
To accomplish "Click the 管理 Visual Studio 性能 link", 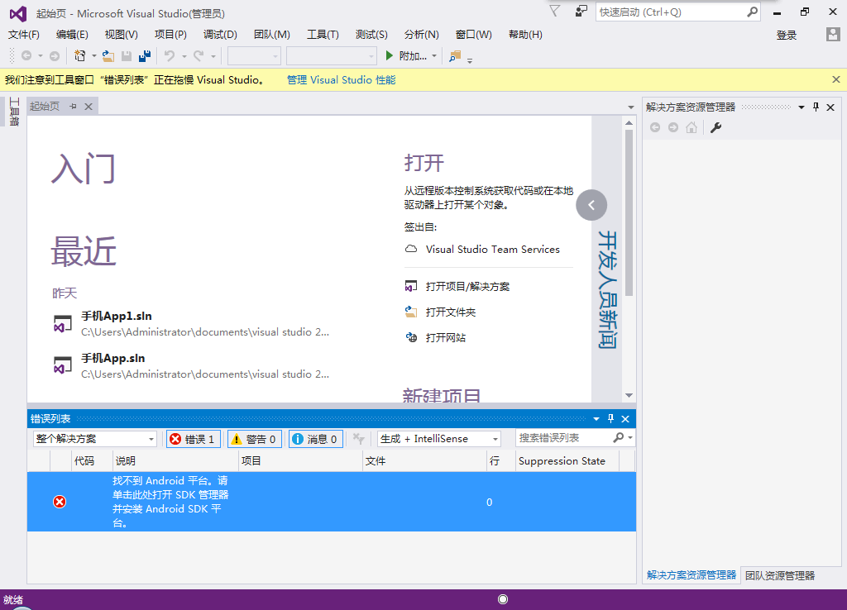I will [x=341, y=80].
